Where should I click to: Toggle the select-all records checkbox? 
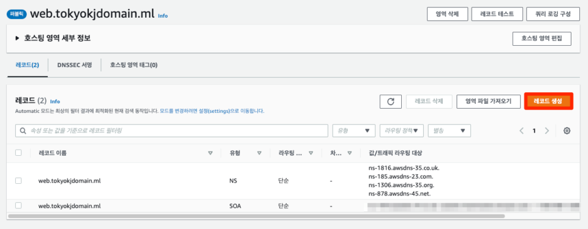[18, 153]
